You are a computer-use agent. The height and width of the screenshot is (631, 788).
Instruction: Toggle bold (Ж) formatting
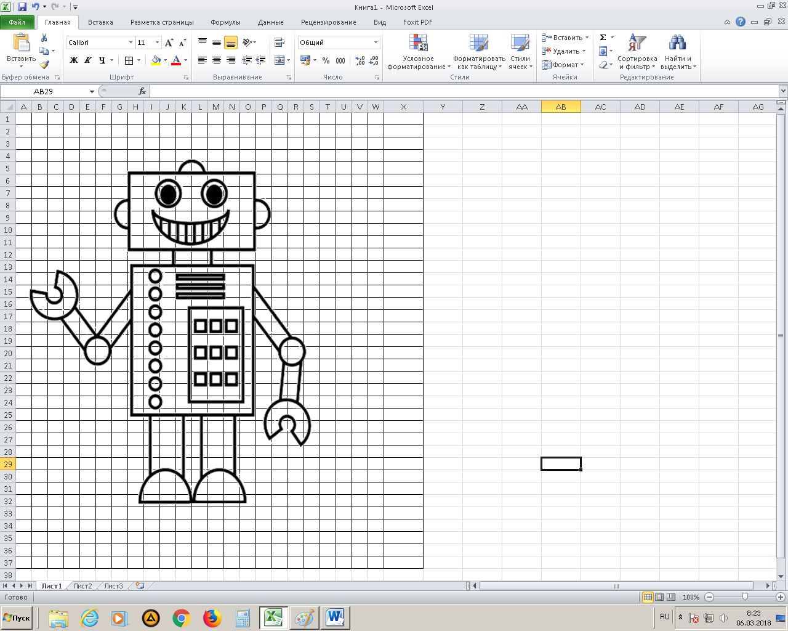point(74,60)
